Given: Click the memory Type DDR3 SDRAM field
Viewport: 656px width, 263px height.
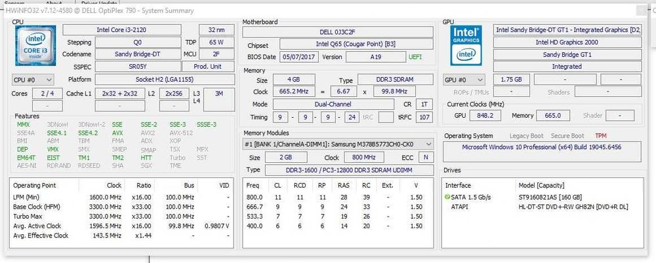Looking at the screenshot, I should [x=396, y=80].
